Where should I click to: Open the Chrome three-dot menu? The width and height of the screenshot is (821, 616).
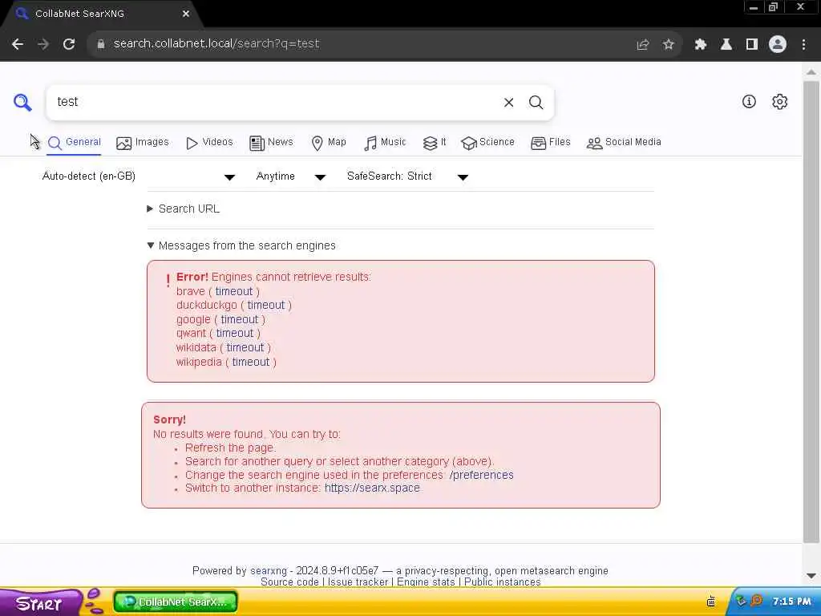pyautogui.click(x=803, y=45)
